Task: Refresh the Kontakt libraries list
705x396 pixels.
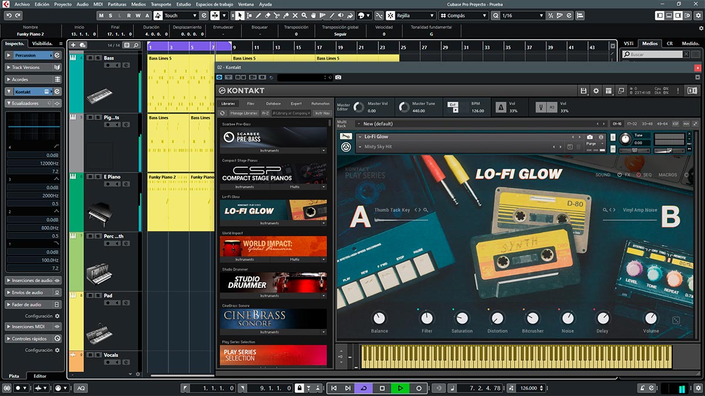Action: click(x=222, y=113)
